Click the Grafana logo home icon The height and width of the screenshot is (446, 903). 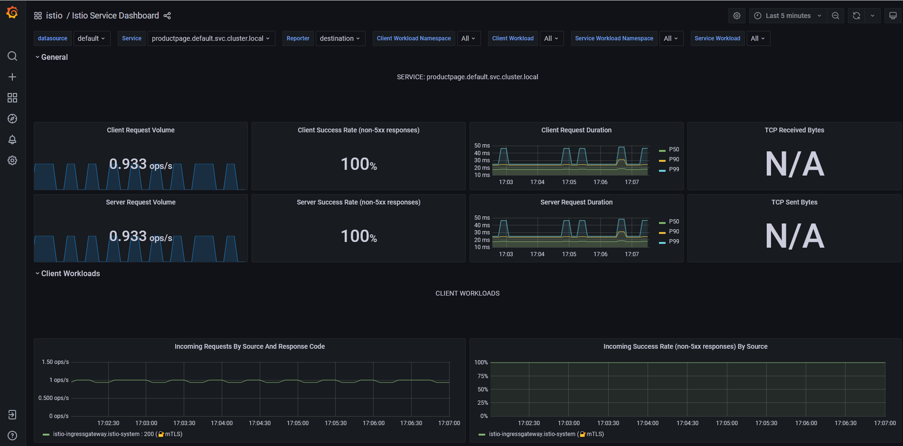[12, 13]
